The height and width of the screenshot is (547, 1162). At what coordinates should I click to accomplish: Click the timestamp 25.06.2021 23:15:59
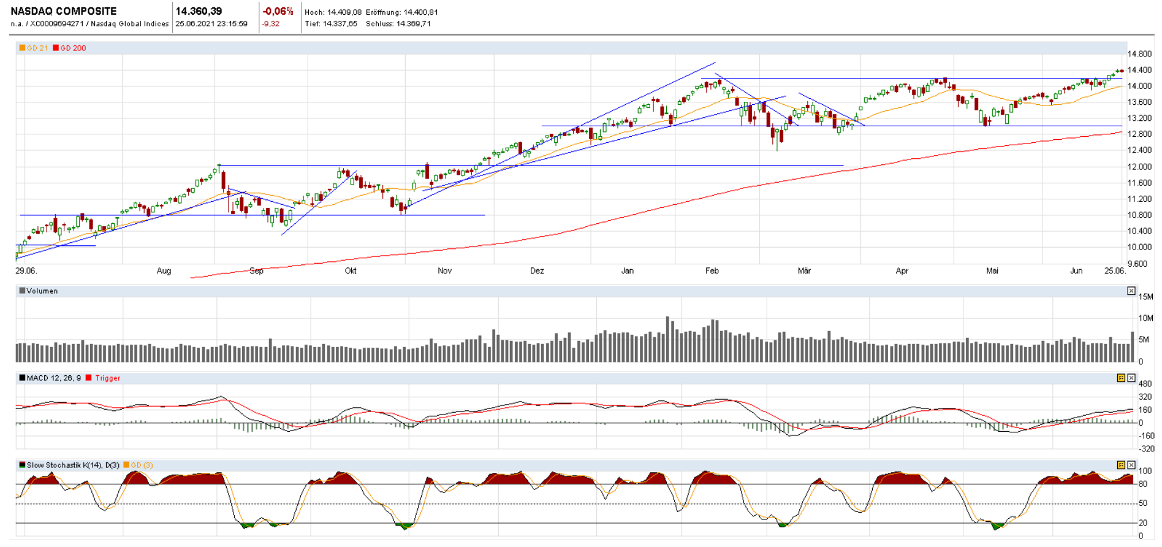pos(211,24)
